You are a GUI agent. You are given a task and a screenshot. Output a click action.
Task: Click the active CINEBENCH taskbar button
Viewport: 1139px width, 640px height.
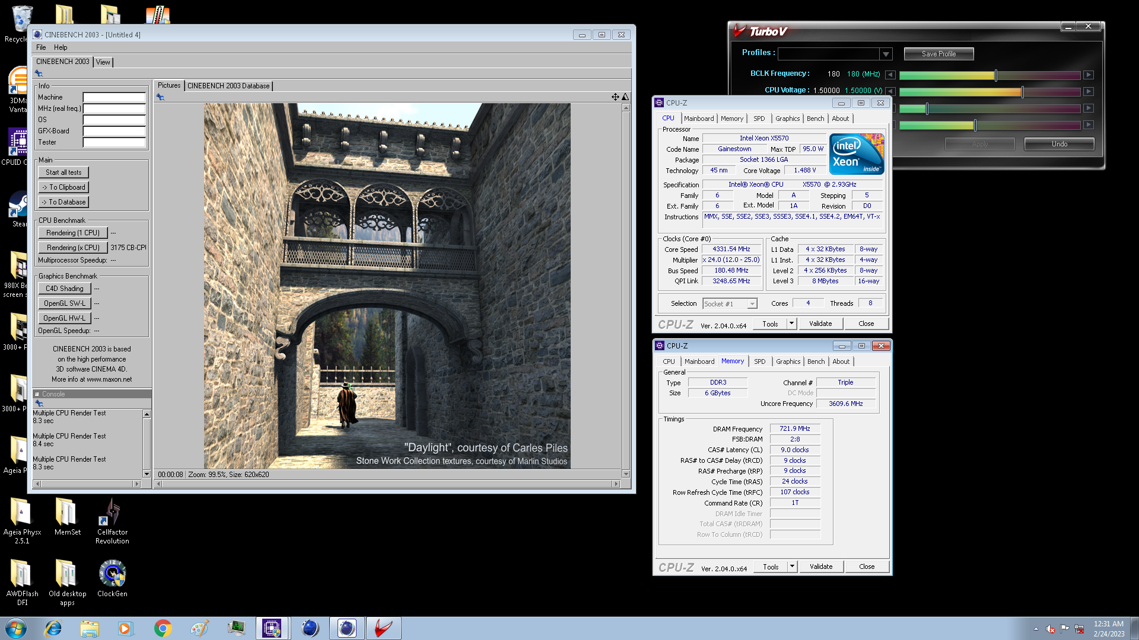tap(347, 628)
